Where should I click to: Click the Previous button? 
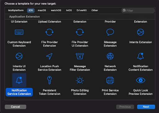(125, 107)
